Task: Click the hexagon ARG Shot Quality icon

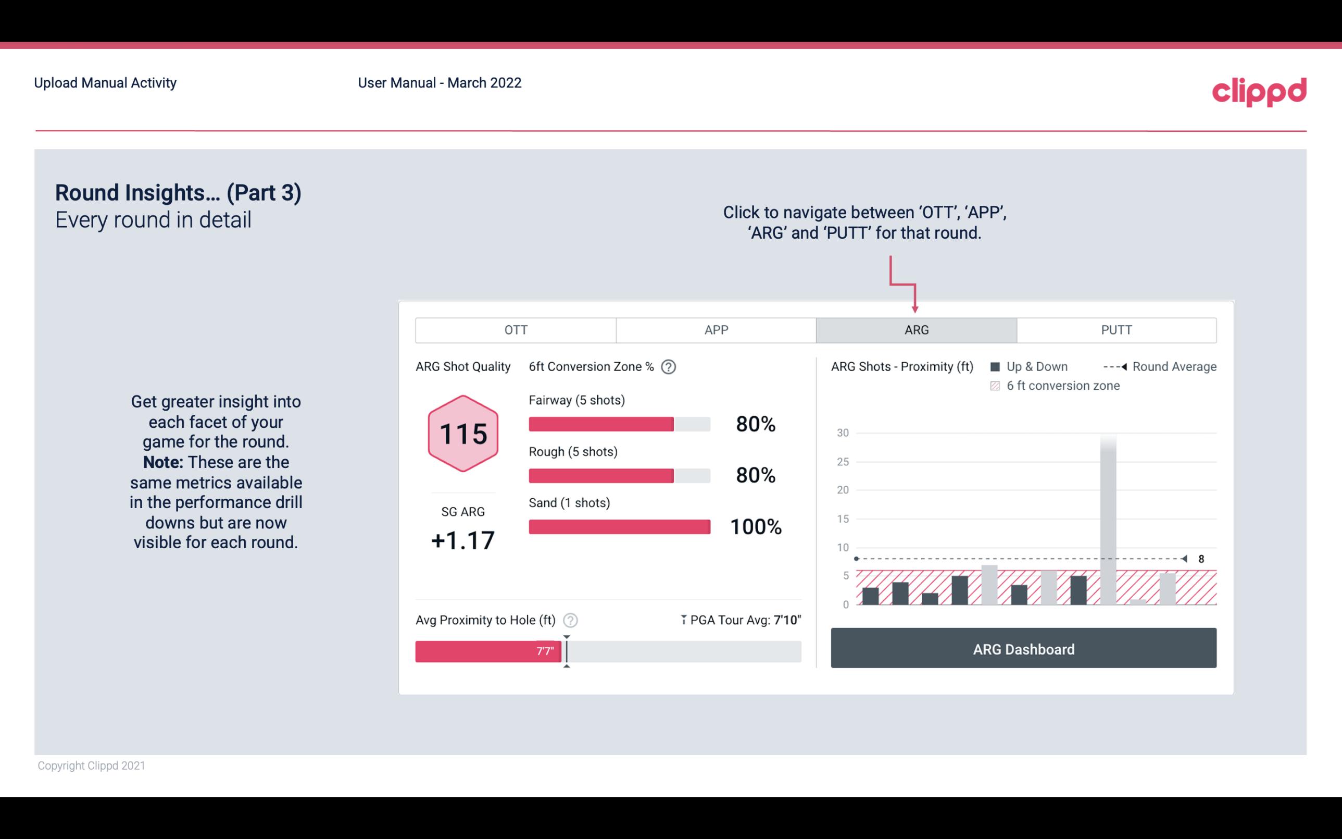Action: tap(465, 433)
